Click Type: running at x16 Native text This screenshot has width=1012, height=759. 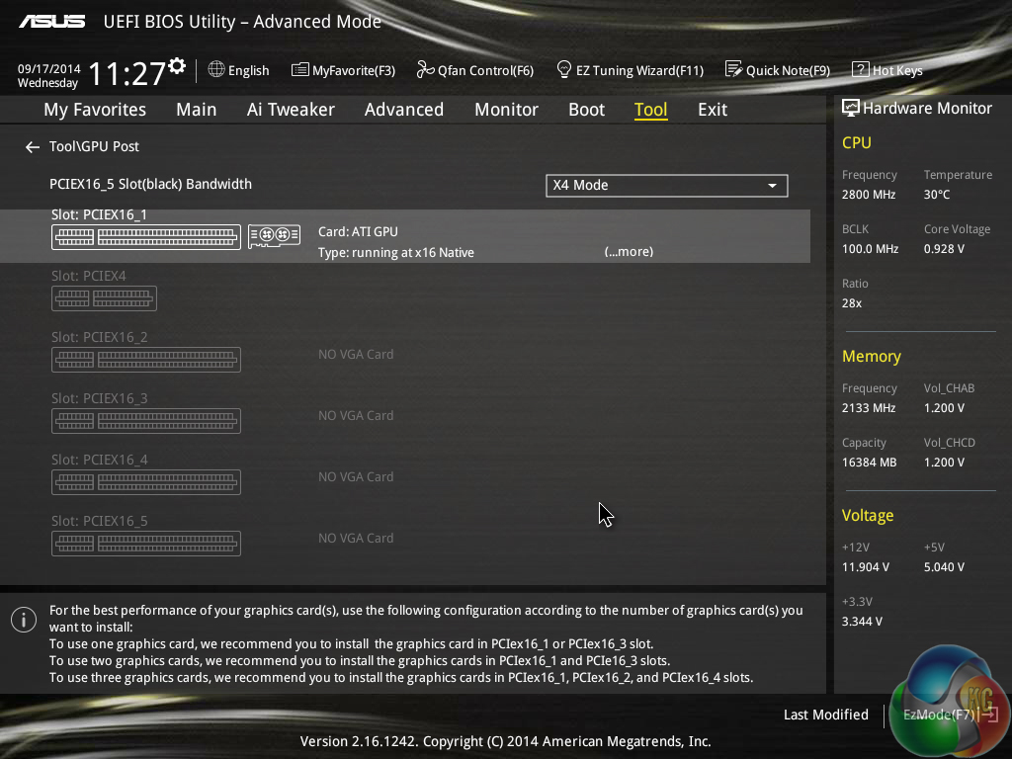click(396, 252)
